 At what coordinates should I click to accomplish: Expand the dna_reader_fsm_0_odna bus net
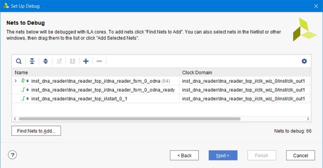[16, 81]
